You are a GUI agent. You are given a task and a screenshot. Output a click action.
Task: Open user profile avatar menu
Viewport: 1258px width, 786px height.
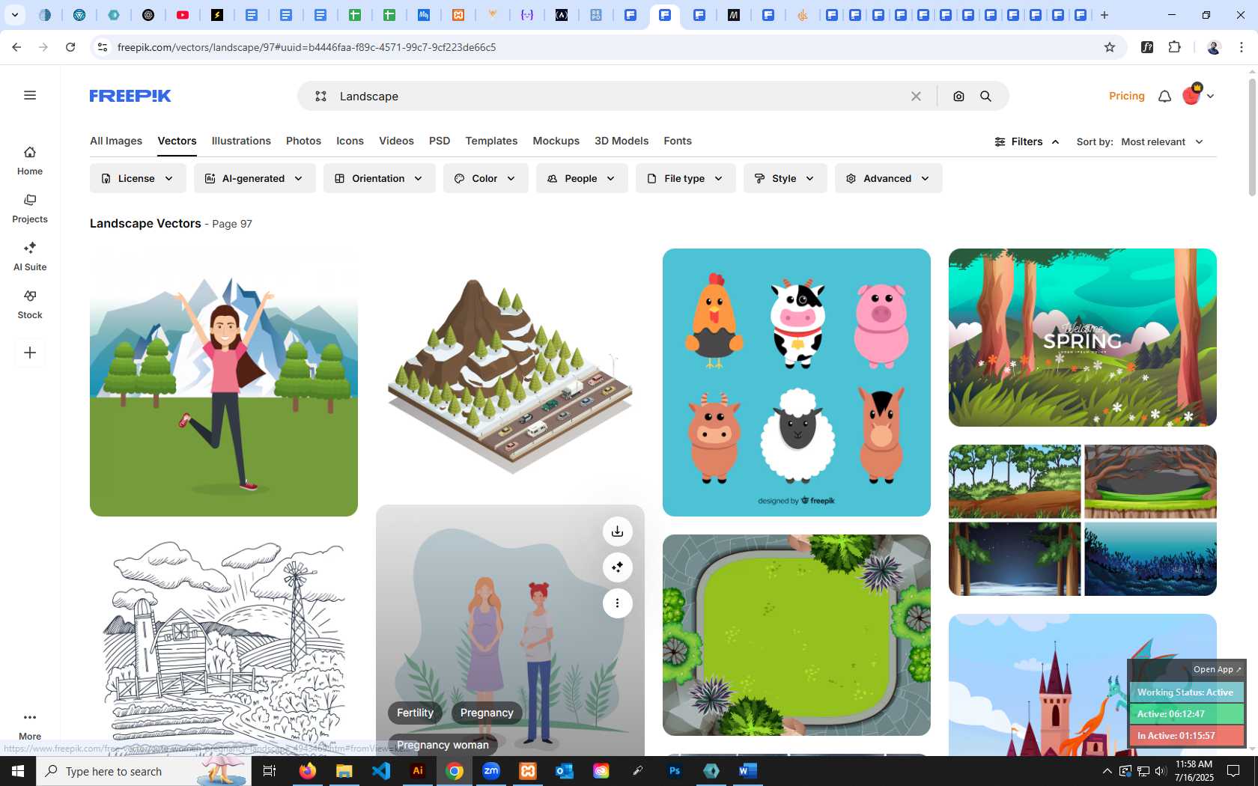1198,95
